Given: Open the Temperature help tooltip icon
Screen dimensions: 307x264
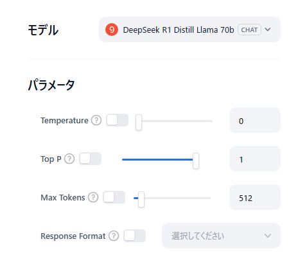Looking at the screenshot, I should [x=96, y=120].
